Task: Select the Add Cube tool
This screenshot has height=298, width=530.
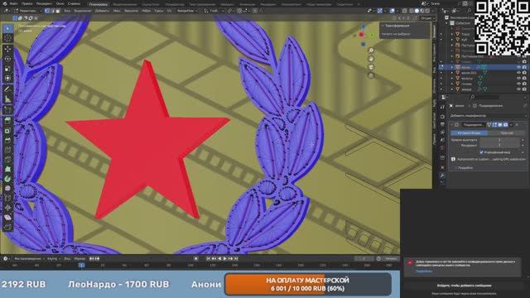Action: (7, 110)
